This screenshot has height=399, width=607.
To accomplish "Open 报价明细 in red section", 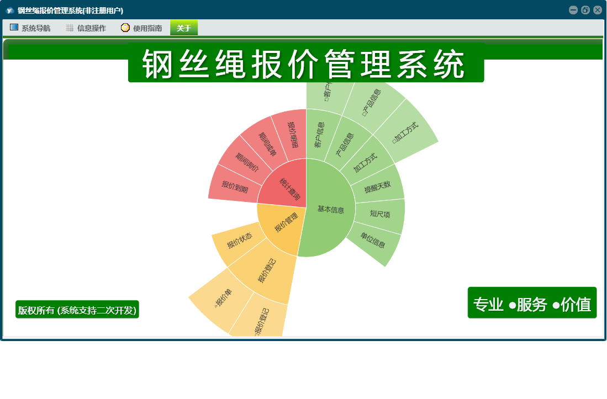I will click(293, 135).
